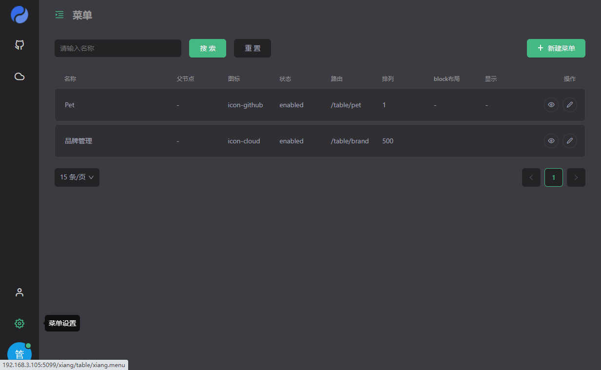Click the 排列 column header
The height and width of the screenshot is (370, 601).
(x=388, y=79)
